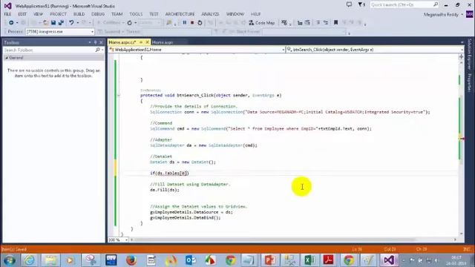Image resolution: width=475 pixels, height=267 pixels.
Task: Open the Megaradhs Reddy account dropdown
Action: (x=444, y=14)
